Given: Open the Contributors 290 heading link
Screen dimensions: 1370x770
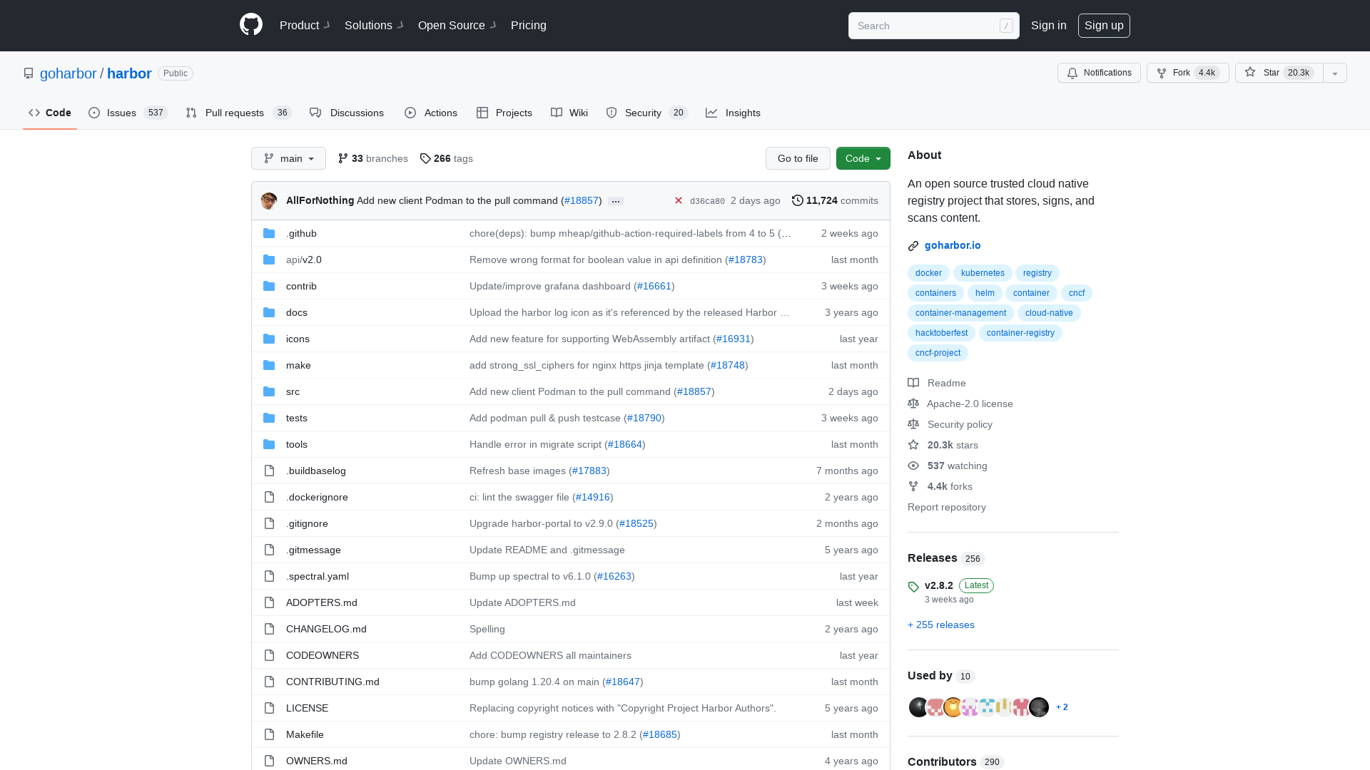Looking at the screenshot, I should 955,761.
